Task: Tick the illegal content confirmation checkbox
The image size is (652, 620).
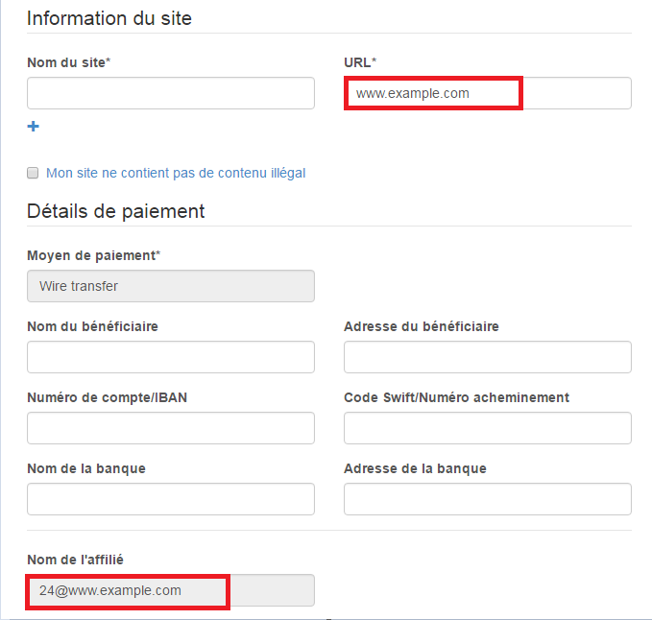Action: click(x=33, y=173)
